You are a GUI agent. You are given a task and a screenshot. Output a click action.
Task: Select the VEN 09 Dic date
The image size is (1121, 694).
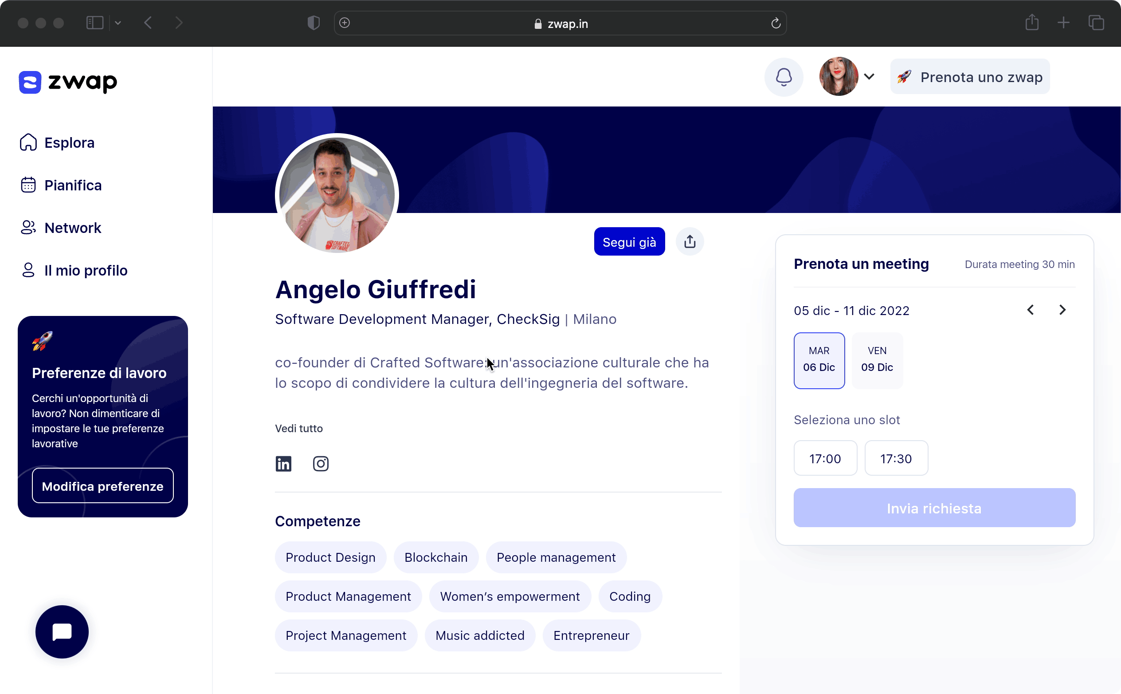[877, 360]
